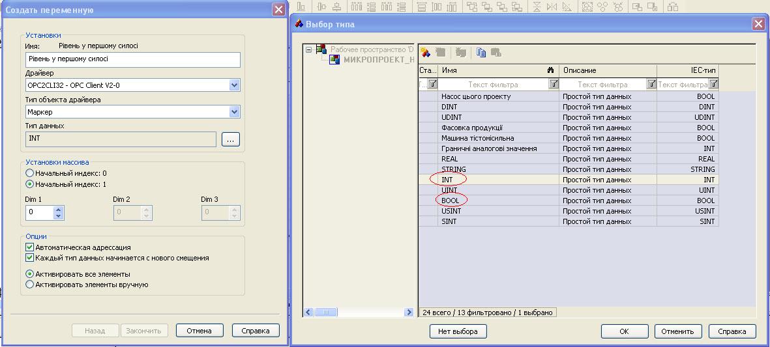Click the Dim 1 numeric field
This screenshot has width=770, height=347.
[x=39, y=212]
